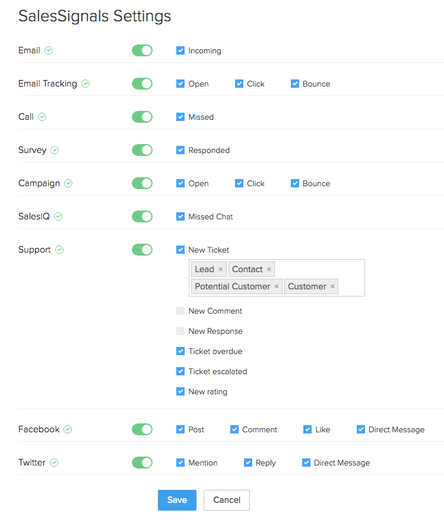Screen dimensions: 444x526
Task: Remove the Contact tag from New Ticket
Action: (x=269, y=269)
